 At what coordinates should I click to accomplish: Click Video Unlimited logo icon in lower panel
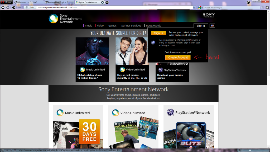click(x=115, y=113)
